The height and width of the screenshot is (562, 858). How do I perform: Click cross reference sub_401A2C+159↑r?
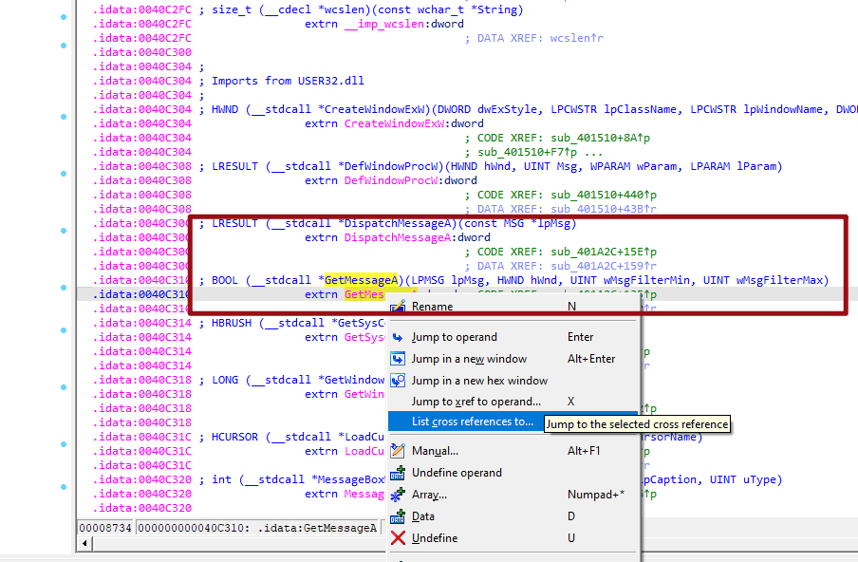(604, 266)
